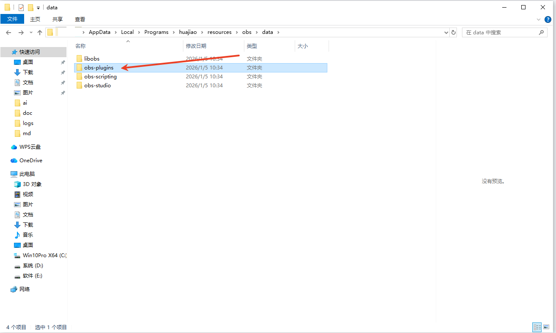This screenshot has width=556, height=333.
Task: Click the search magnifier icon
Action: pyautogui.click(x=541, y=33)
